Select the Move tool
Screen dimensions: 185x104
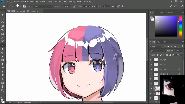tap(2, 15)
